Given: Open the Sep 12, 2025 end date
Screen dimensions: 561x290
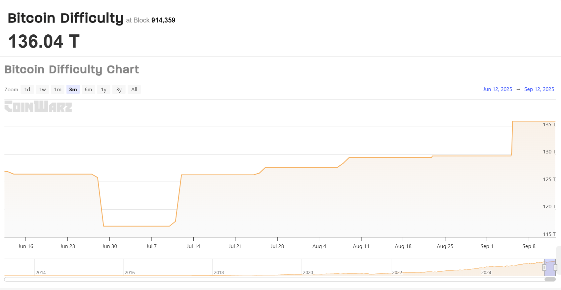Looking at the screenshot, I should [x=539, y=89].
